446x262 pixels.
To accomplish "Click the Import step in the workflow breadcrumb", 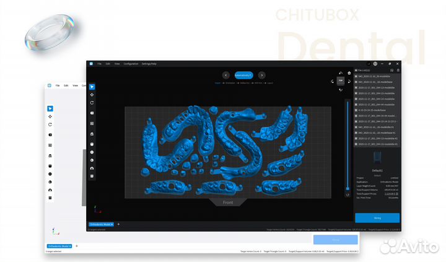I will pyautogui.click(x=217, y=83).
